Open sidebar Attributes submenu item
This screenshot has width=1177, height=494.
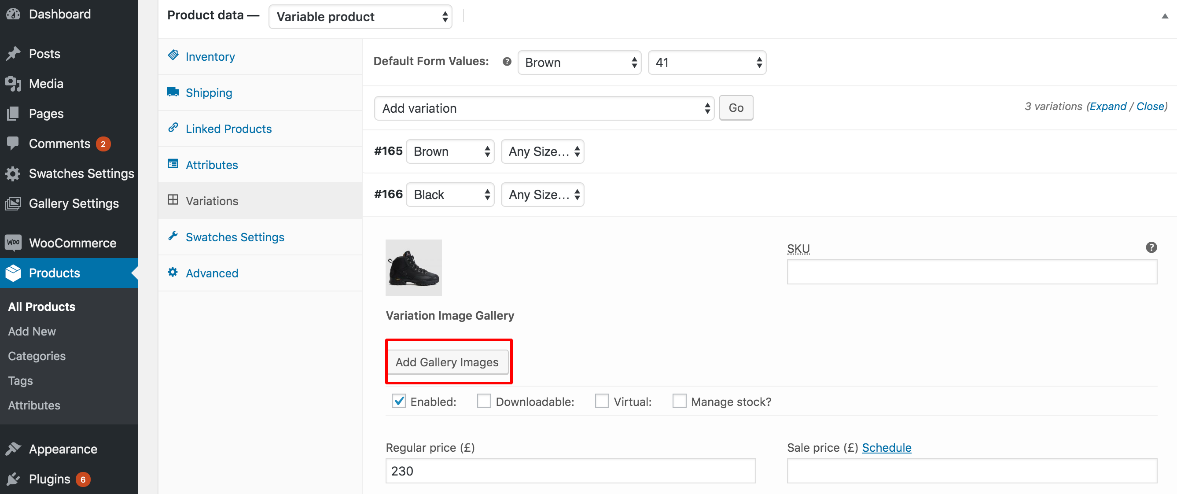(x=34, y=406)
